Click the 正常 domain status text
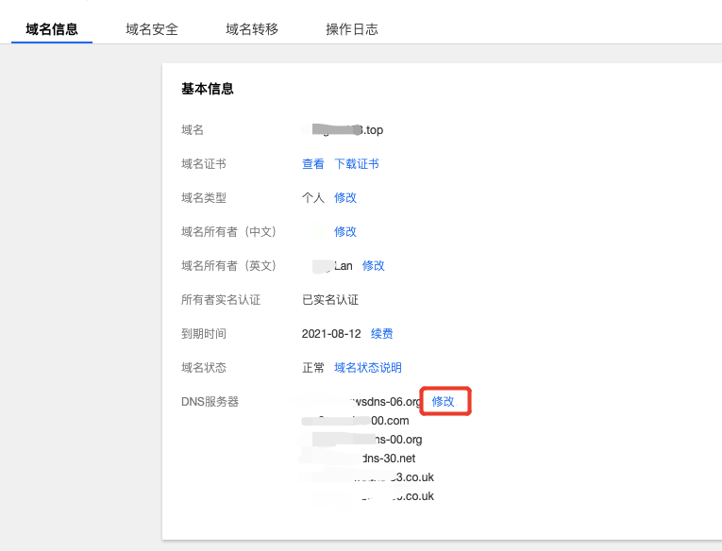Image resolution: width=722 pixels, height=551 pixels. coord(313,368)
